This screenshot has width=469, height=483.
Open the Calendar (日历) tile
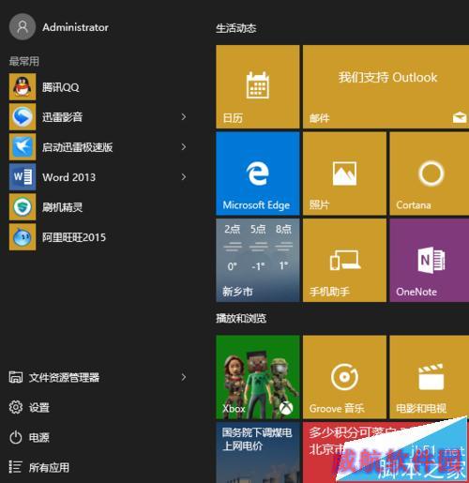tap(258, 86)
